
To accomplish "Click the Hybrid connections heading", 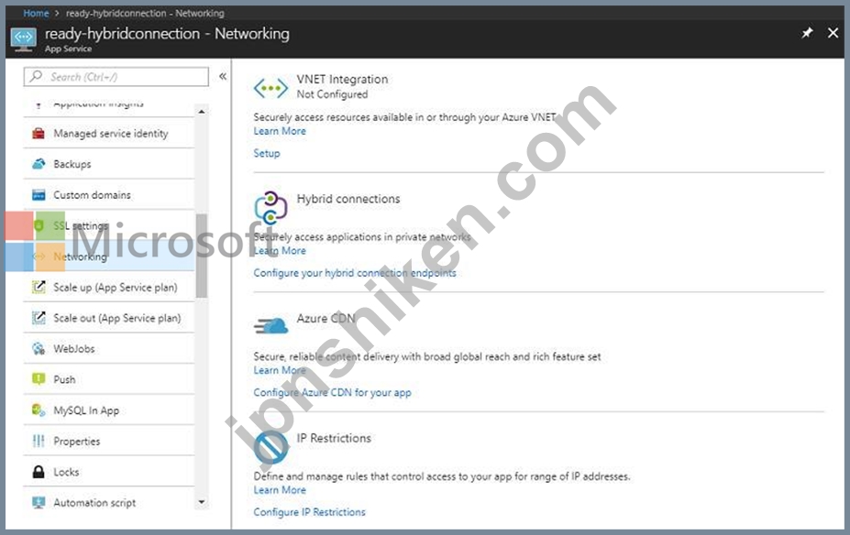I will pyautogui.click(x=348, y=199).
